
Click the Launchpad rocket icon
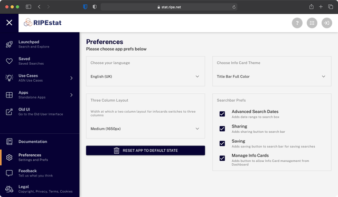[x=10, y=44]
